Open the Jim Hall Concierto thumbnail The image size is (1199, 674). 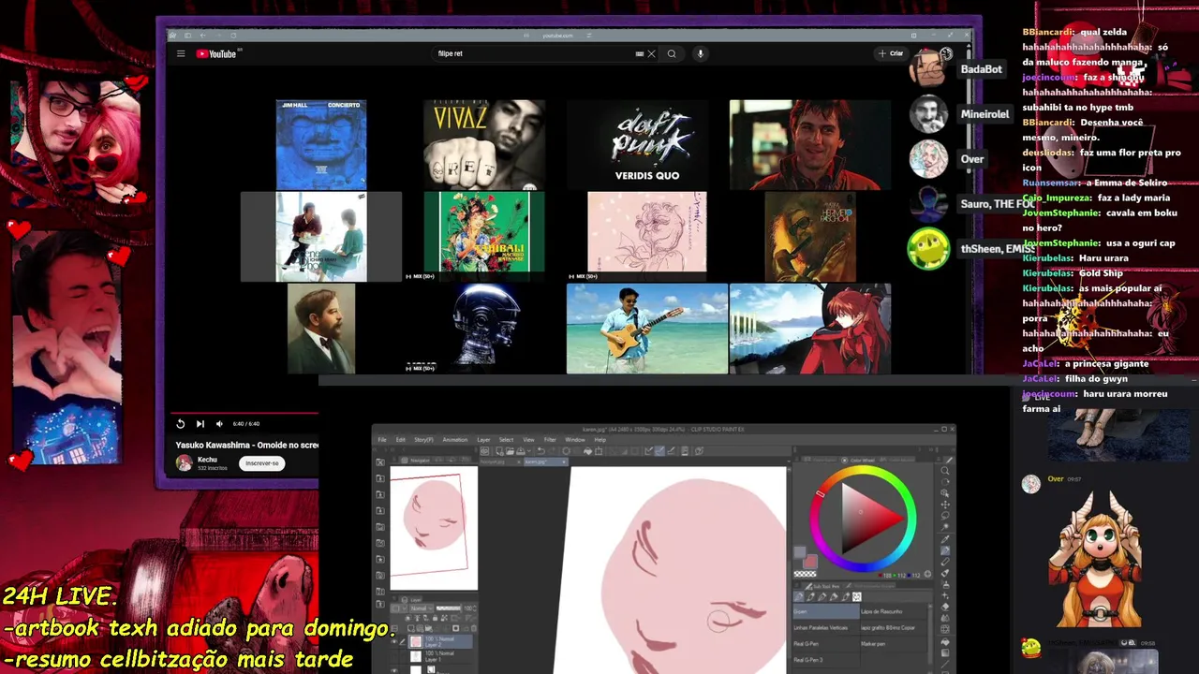[321, 145]
